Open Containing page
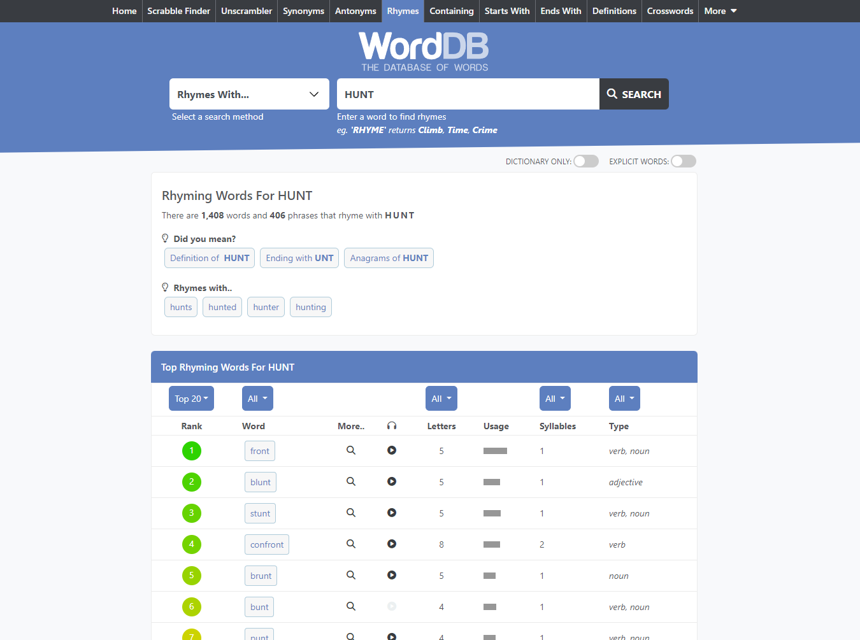Screen dimensions: 860x640 click(452, 11)
